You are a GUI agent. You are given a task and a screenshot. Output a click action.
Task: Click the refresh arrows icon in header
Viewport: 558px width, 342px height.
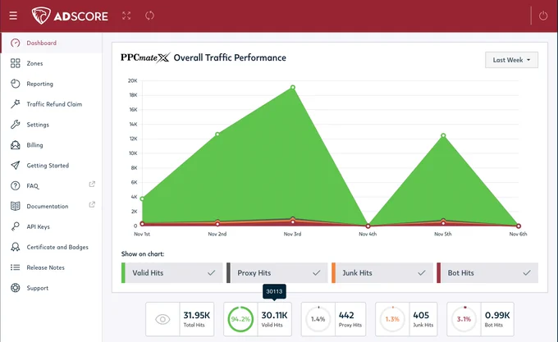click(x=149, y=16)
